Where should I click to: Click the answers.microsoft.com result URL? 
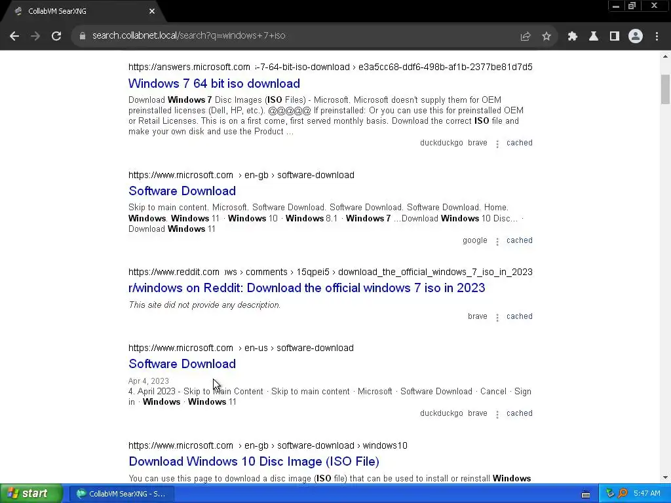330,67
